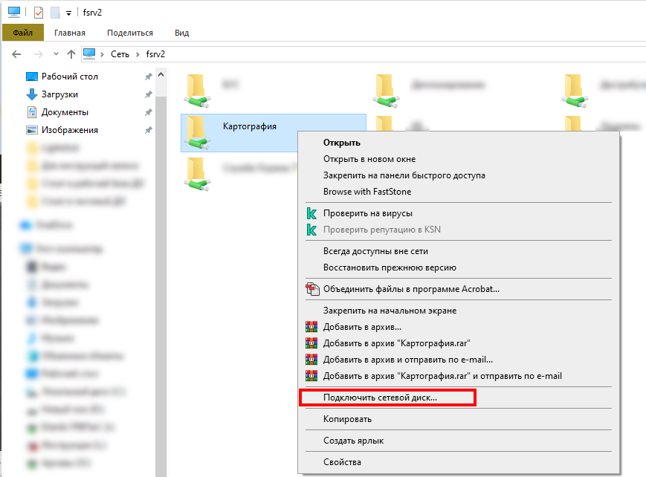Image resolution: width=646 pixels, height=477 pixels.
Task: Open the Quick Access Toolbar customize dropdown
Action: (x=68, y=13)
